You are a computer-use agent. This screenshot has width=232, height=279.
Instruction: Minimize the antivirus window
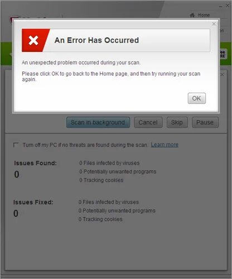pos(220,6)
